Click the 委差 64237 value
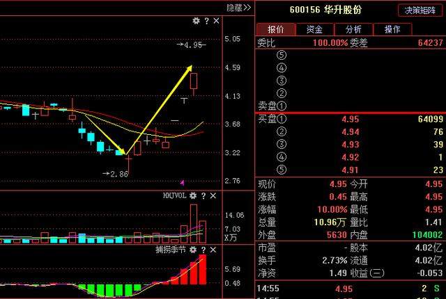The image size is (446, 299). pos(431,43)
